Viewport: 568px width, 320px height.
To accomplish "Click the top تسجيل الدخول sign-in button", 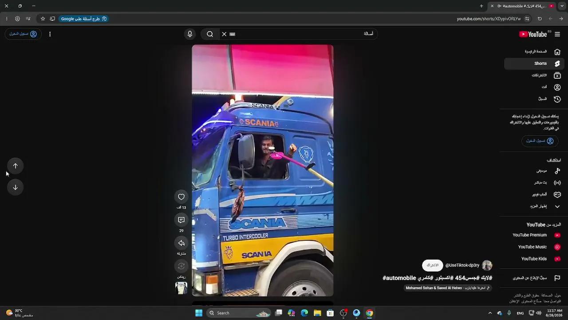I will click(23, 34).
